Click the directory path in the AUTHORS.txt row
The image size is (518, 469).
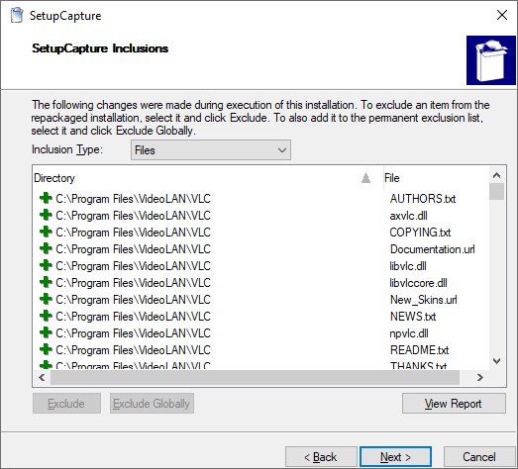pos(133,199)
